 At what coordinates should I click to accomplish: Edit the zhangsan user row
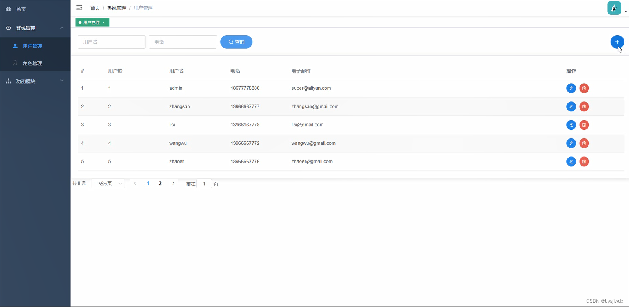(571, 107)
